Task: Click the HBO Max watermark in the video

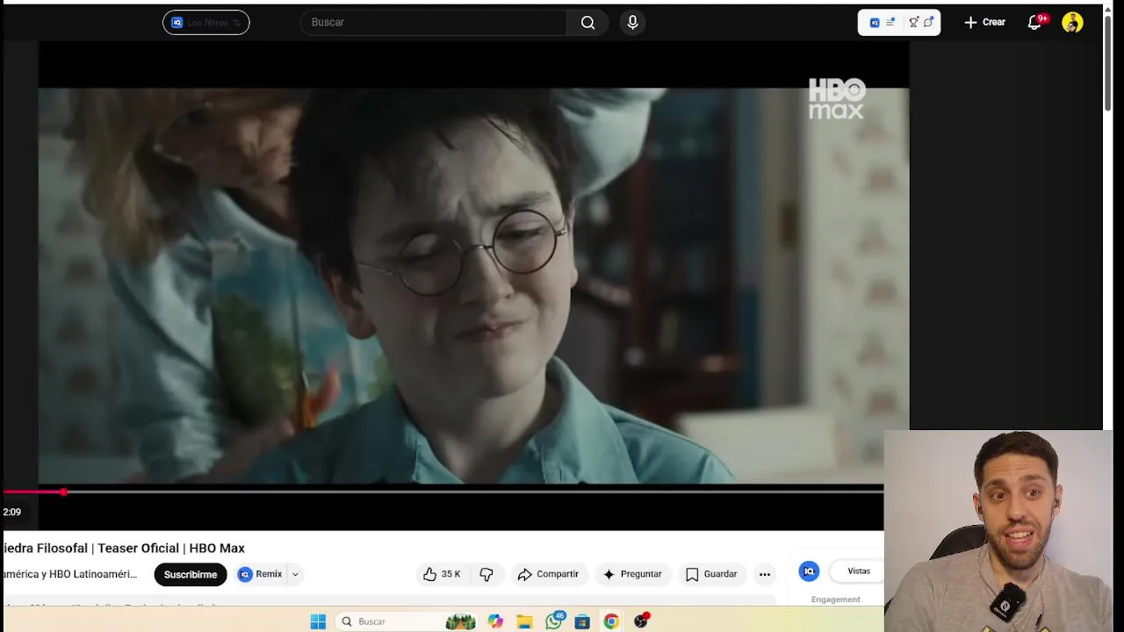Action: point(837,98)
